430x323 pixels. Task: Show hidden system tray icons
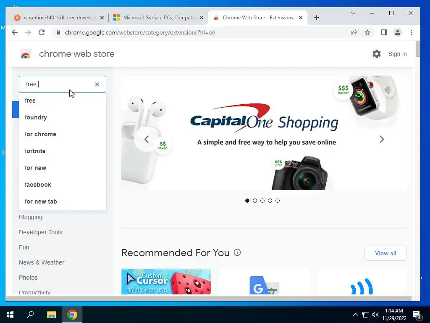click(355, 315)
